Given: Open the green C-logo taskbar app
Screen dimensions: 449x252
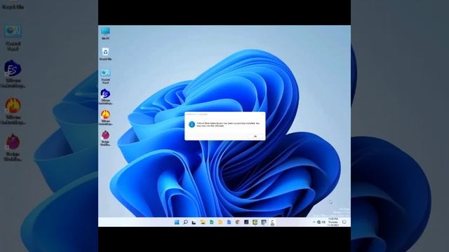Looking at the screenshot, I should tap(255, 222).
